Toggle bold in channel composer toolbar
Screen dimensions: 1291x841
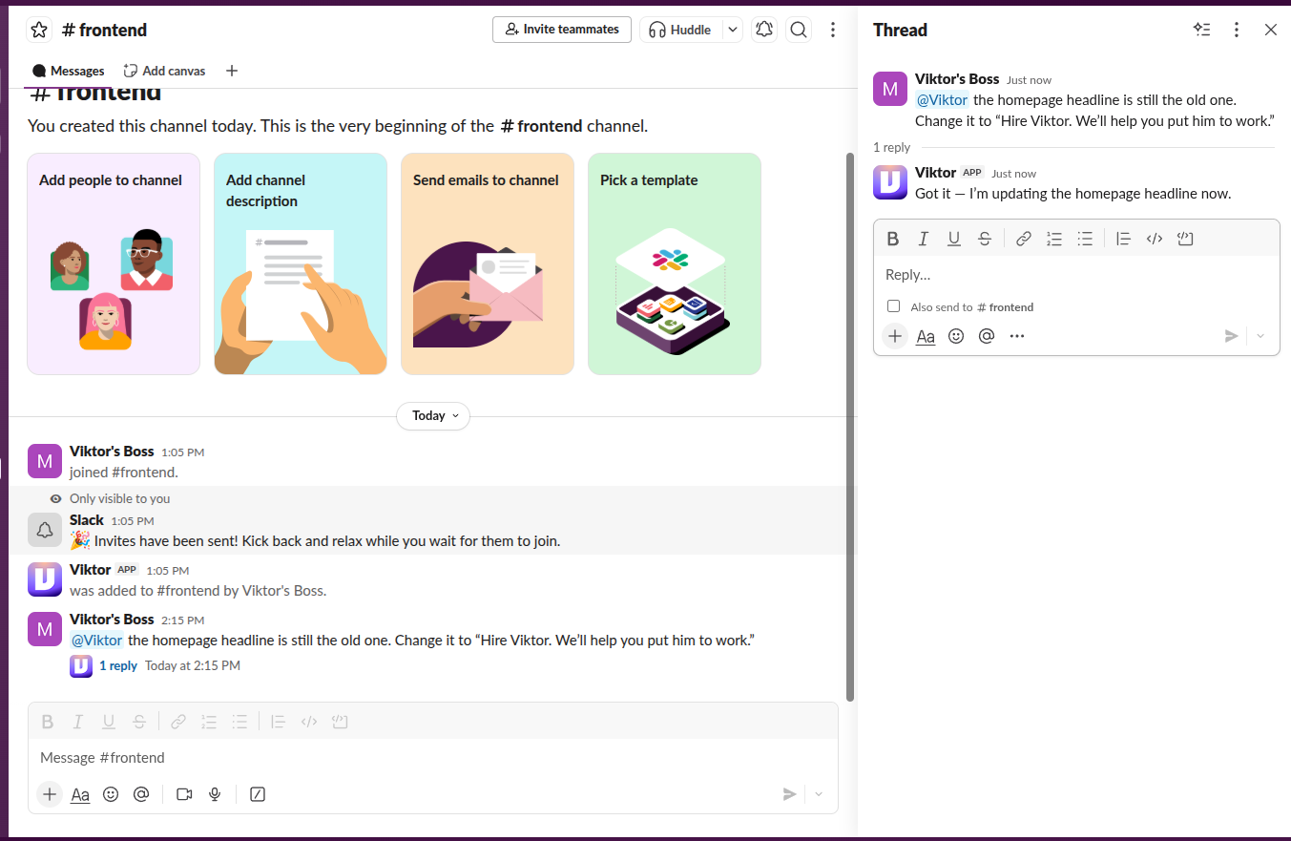click(48, 722)
